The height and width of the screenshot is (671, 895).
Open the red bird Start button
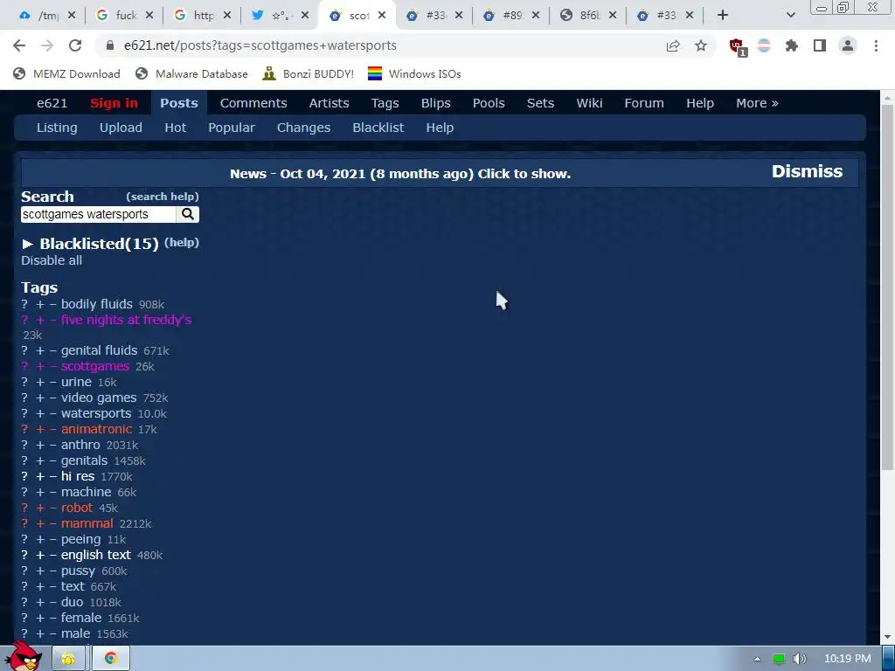[x=24, y=656]
